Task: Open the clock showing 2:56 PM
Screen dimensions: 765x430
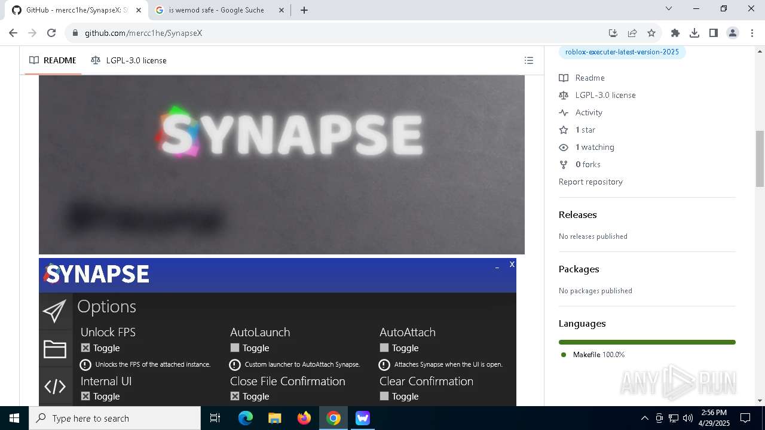Action: pos(714,418)
